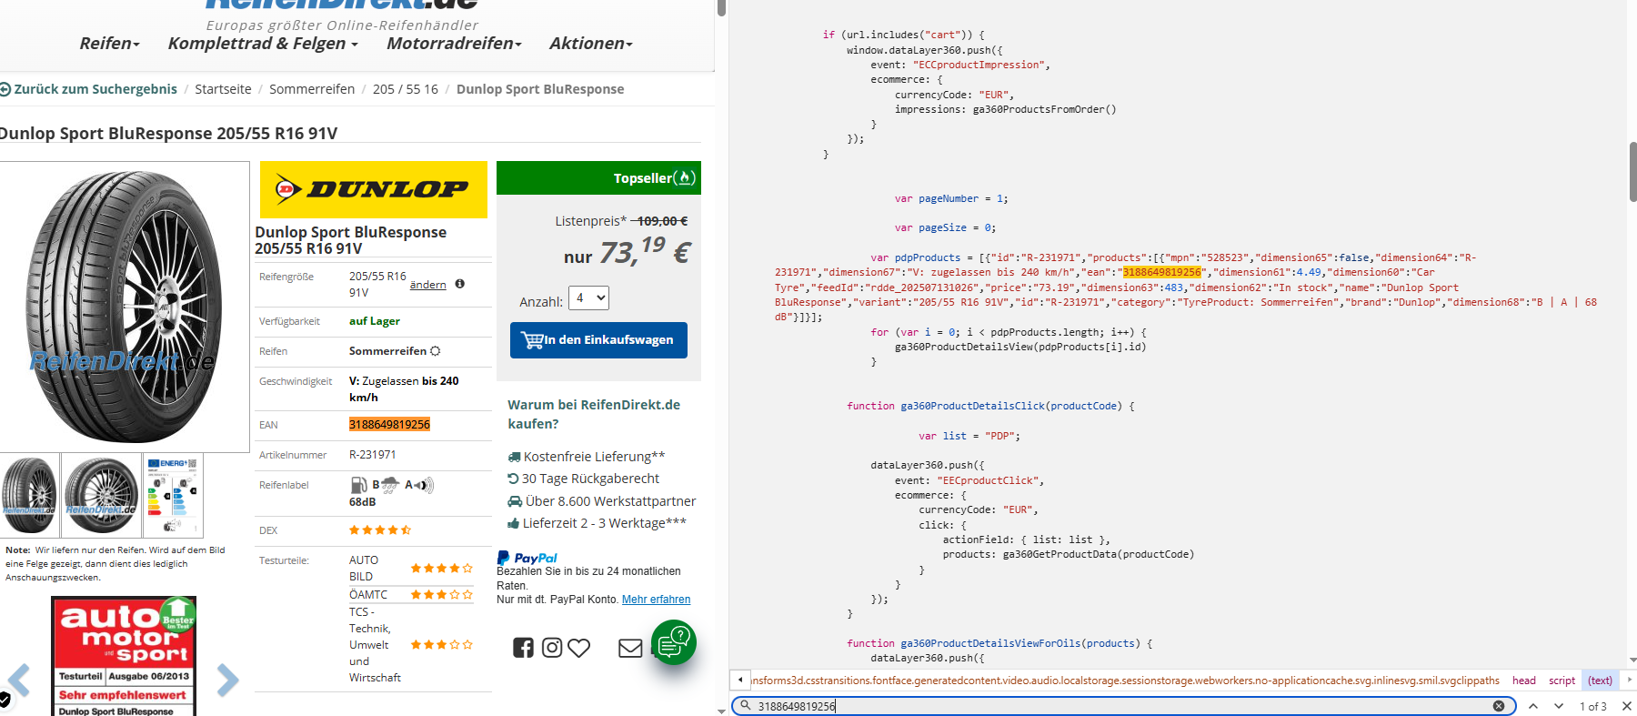Open the second tyre thumbnail image

[102, 496]
